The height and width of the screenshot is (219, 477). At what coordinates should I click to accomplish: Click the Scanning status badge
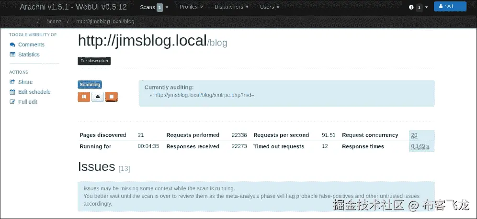(x=90, y=85)
